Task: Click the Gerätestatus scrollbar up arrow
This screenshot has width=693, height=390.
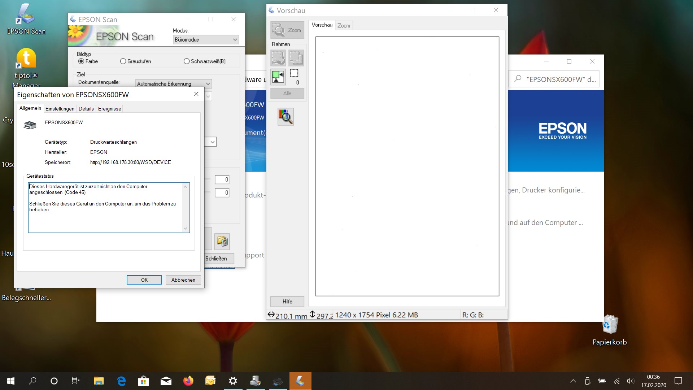Action: coord(185,187)
